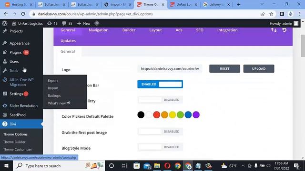Click the RESET logo button

coord(224,68)
